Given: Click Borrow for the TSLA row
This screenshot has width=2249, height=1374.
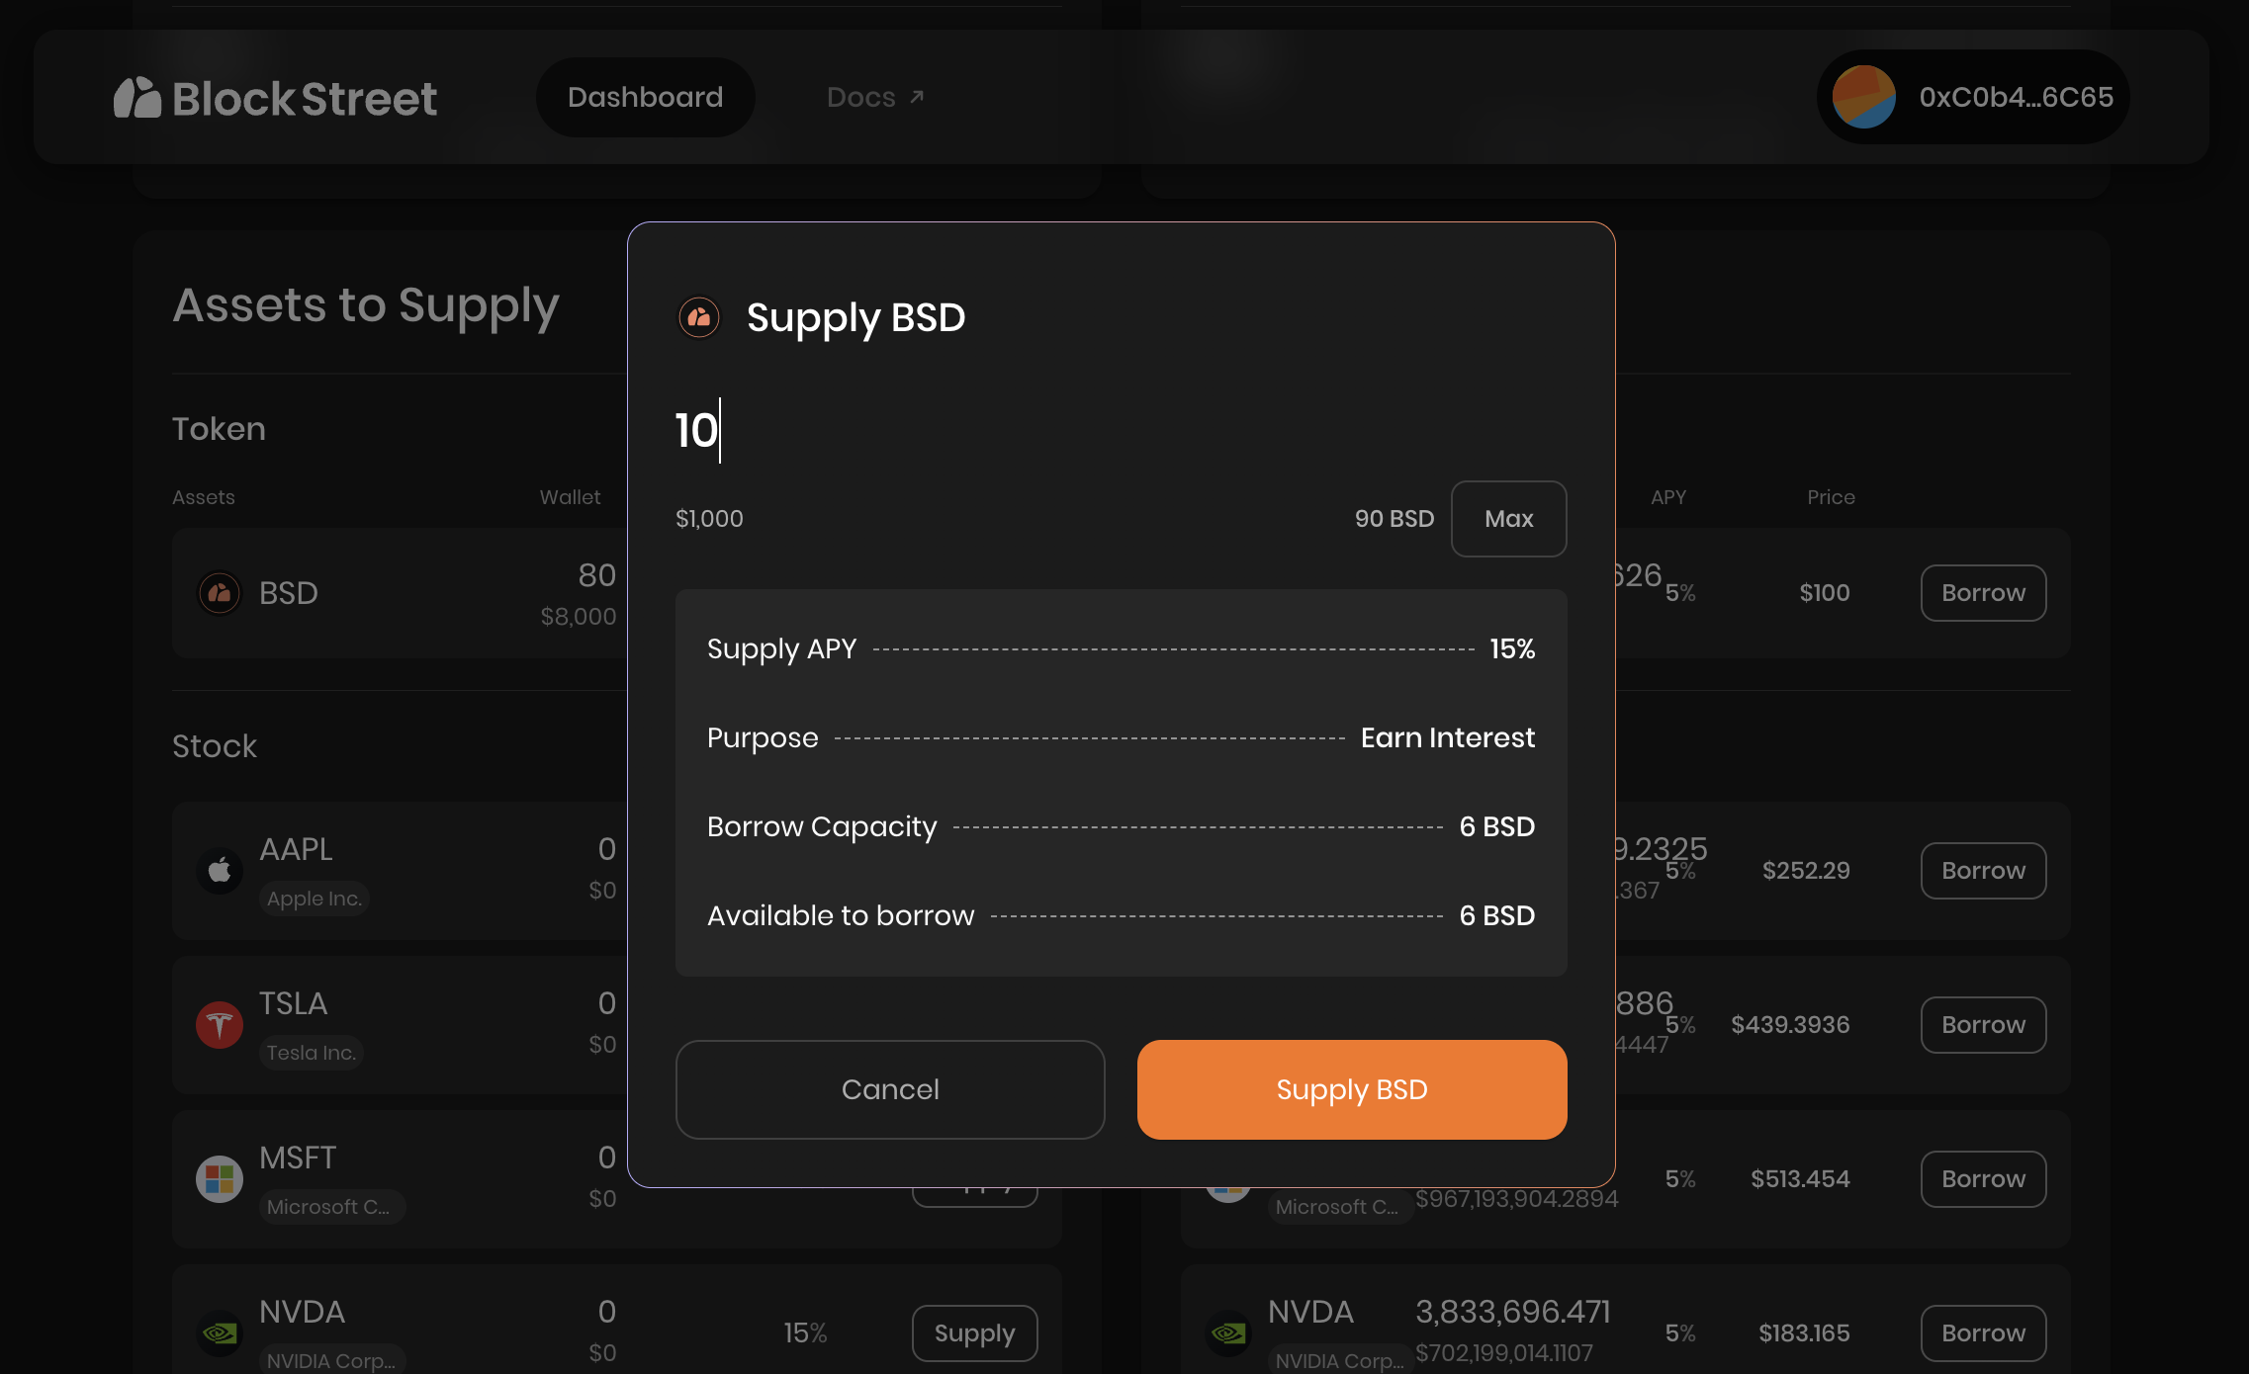Looking at the screenshot, I should click(1983, 1024).
